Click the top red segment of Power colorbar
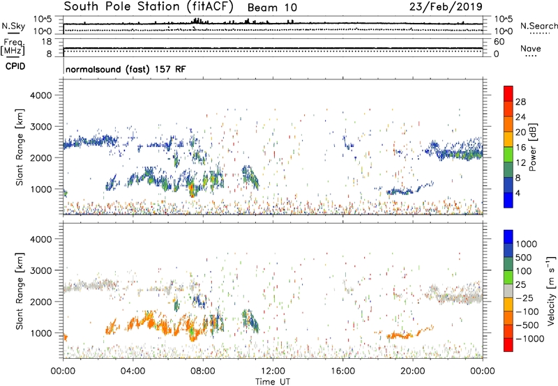Viewport: 558px width, 386px height. tap(508, 94)
